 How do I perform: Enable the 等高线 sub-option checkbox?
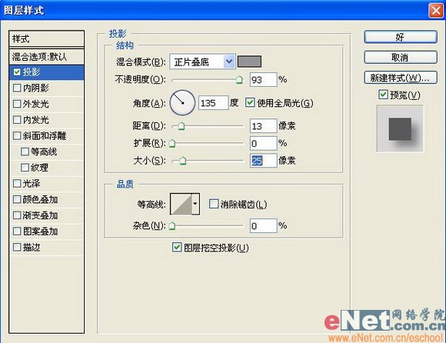[25, 152]
